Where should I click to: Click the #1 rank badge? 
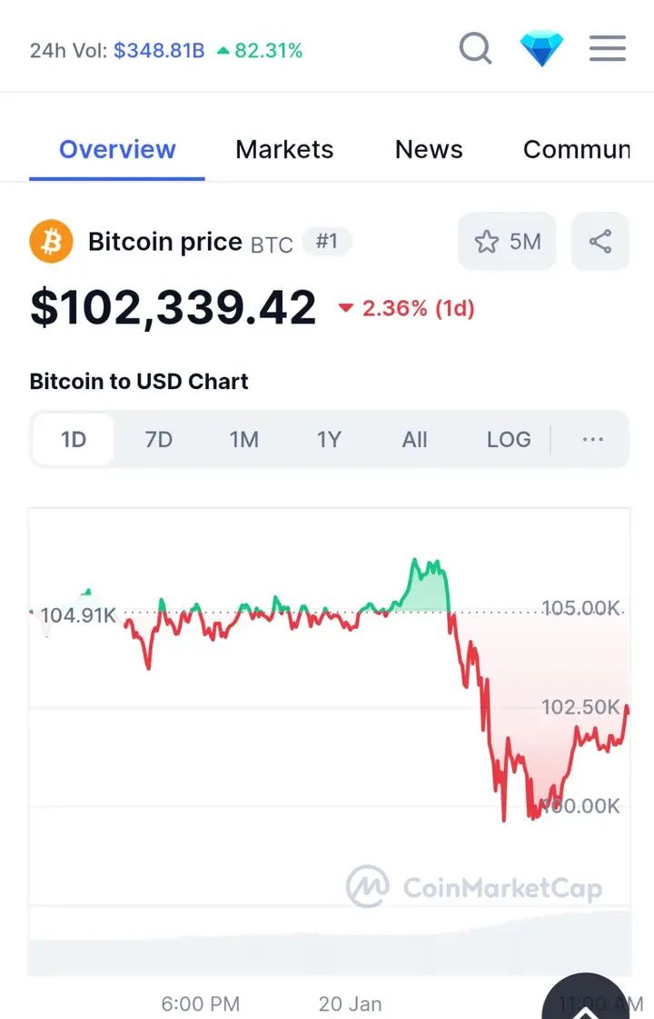(x=326, y=242)
